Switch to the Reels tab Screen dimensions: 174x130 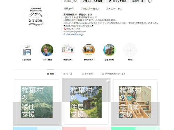click(x=68, y=74)
